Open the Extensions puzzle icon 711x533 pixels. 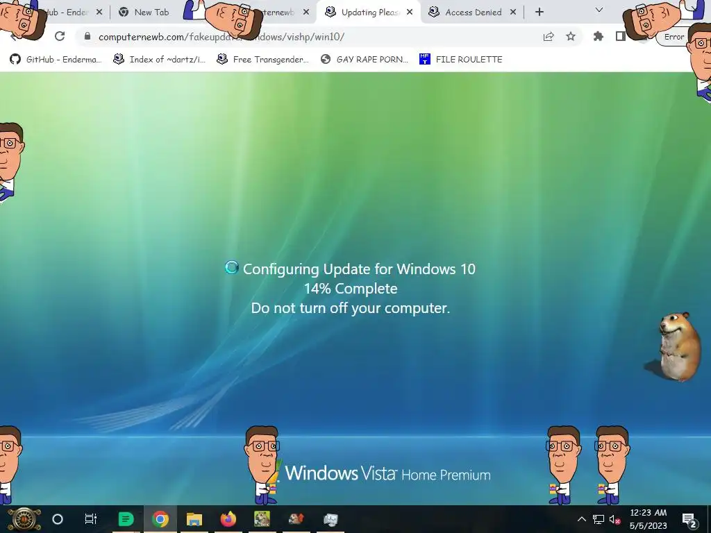599,36
